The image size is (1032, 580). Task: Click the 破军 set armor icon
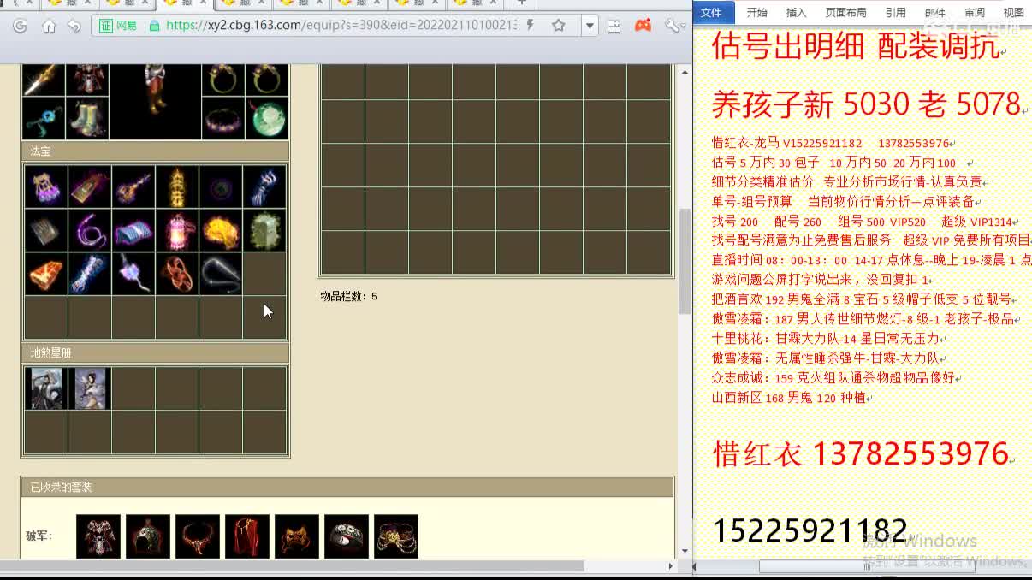click(98, 536)
